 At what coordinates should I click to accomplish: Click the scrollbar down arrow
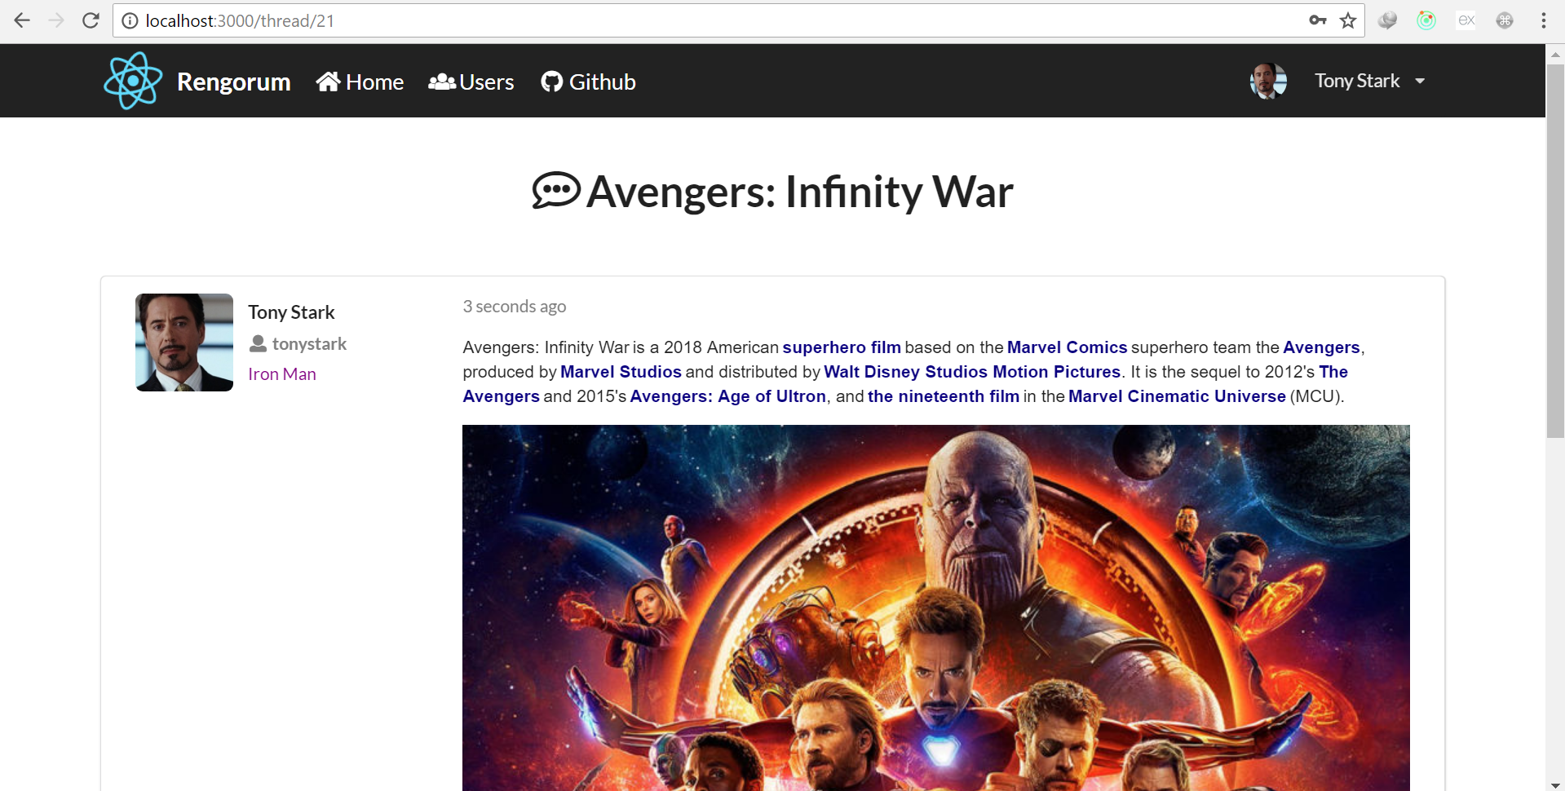(1555, 785)
